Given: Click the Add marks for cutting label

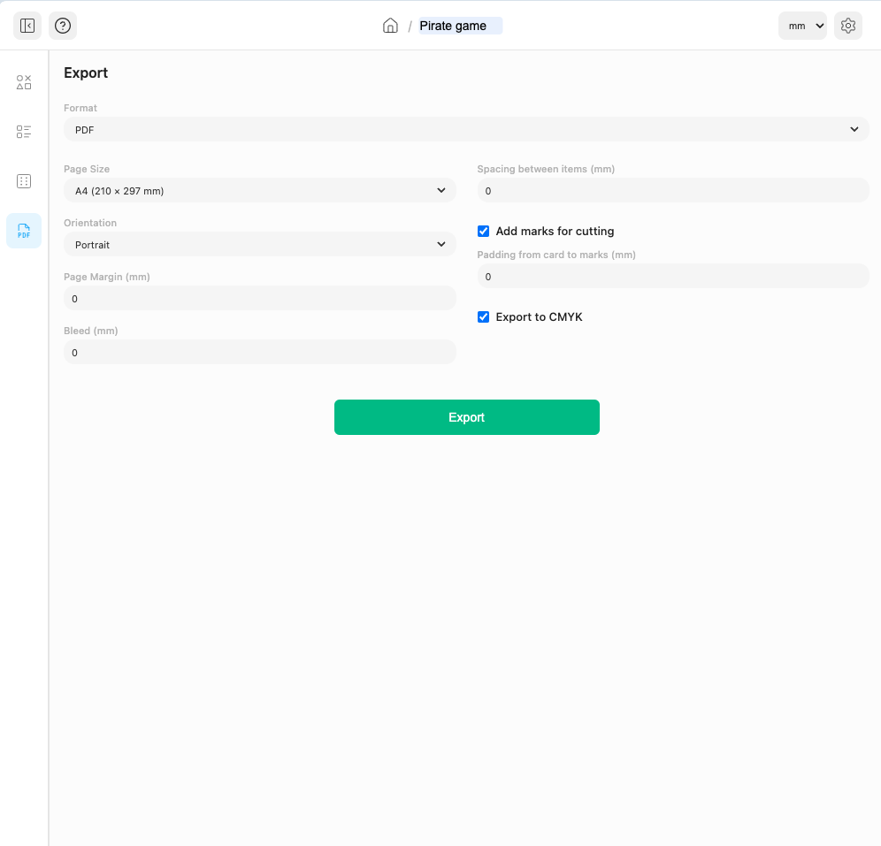Looking at the screenshot, I should [555, 232].
